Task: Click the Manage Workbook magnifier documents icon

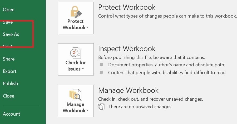Action: pos(75,95)
